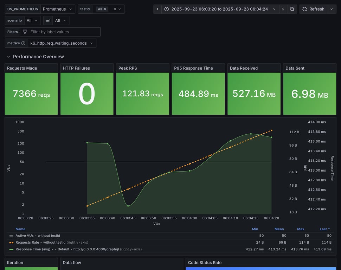Click the 6.98 MB stat value
The height and width of the screenshot is (270, 341).
click(x=310, y=94)
